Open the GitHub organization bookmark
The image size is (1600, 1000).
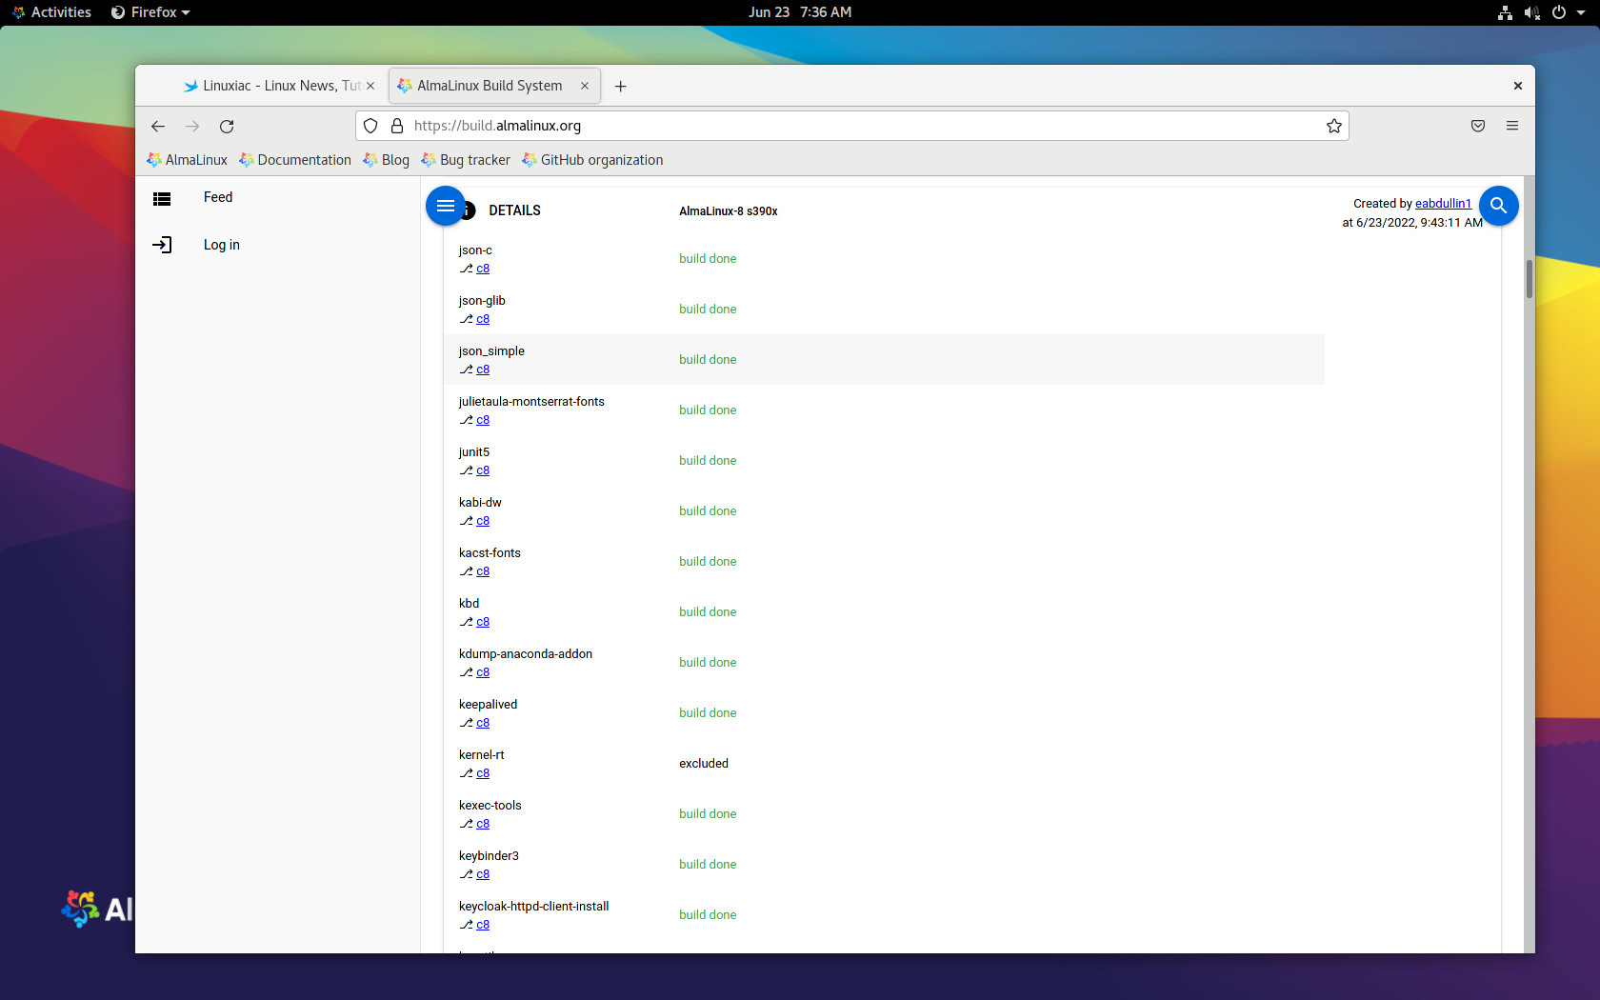click(x=592, y=160)
